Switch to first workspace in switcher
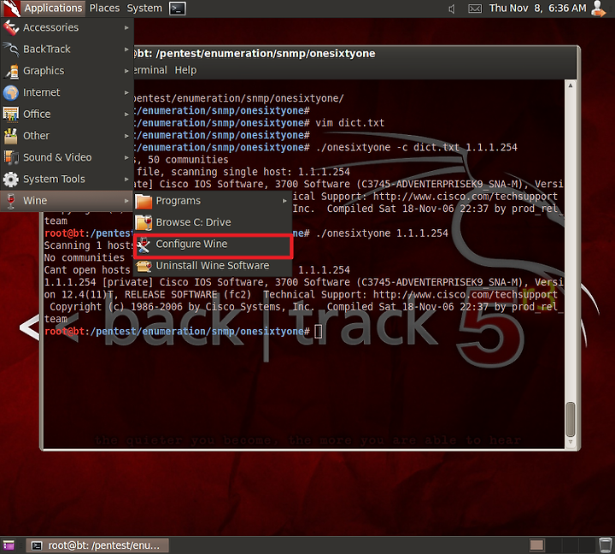The height and width of the screenshot is (554, 615). pyautogui.click(x=536, y=545)
